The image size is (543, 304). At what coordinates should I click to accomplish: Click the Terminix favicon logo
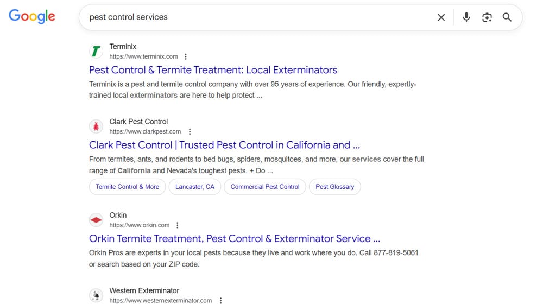tap(96, 52)
